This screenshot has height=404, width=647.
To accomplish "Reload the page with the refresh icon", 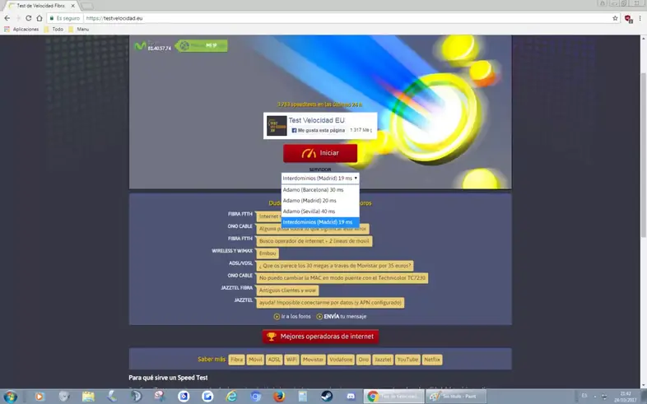I will tap(29, 18).
